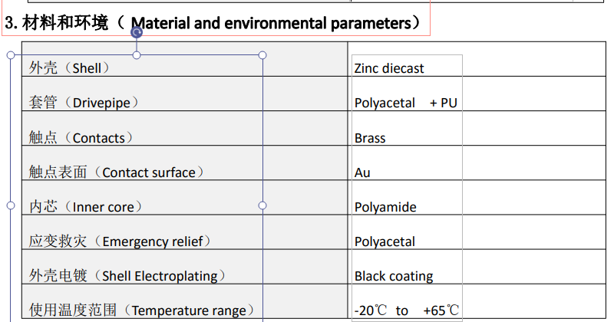The width and height of the screenshot is (614, 322).
Task: Click the 'Contact surface' row label
Action: (117, 172)
